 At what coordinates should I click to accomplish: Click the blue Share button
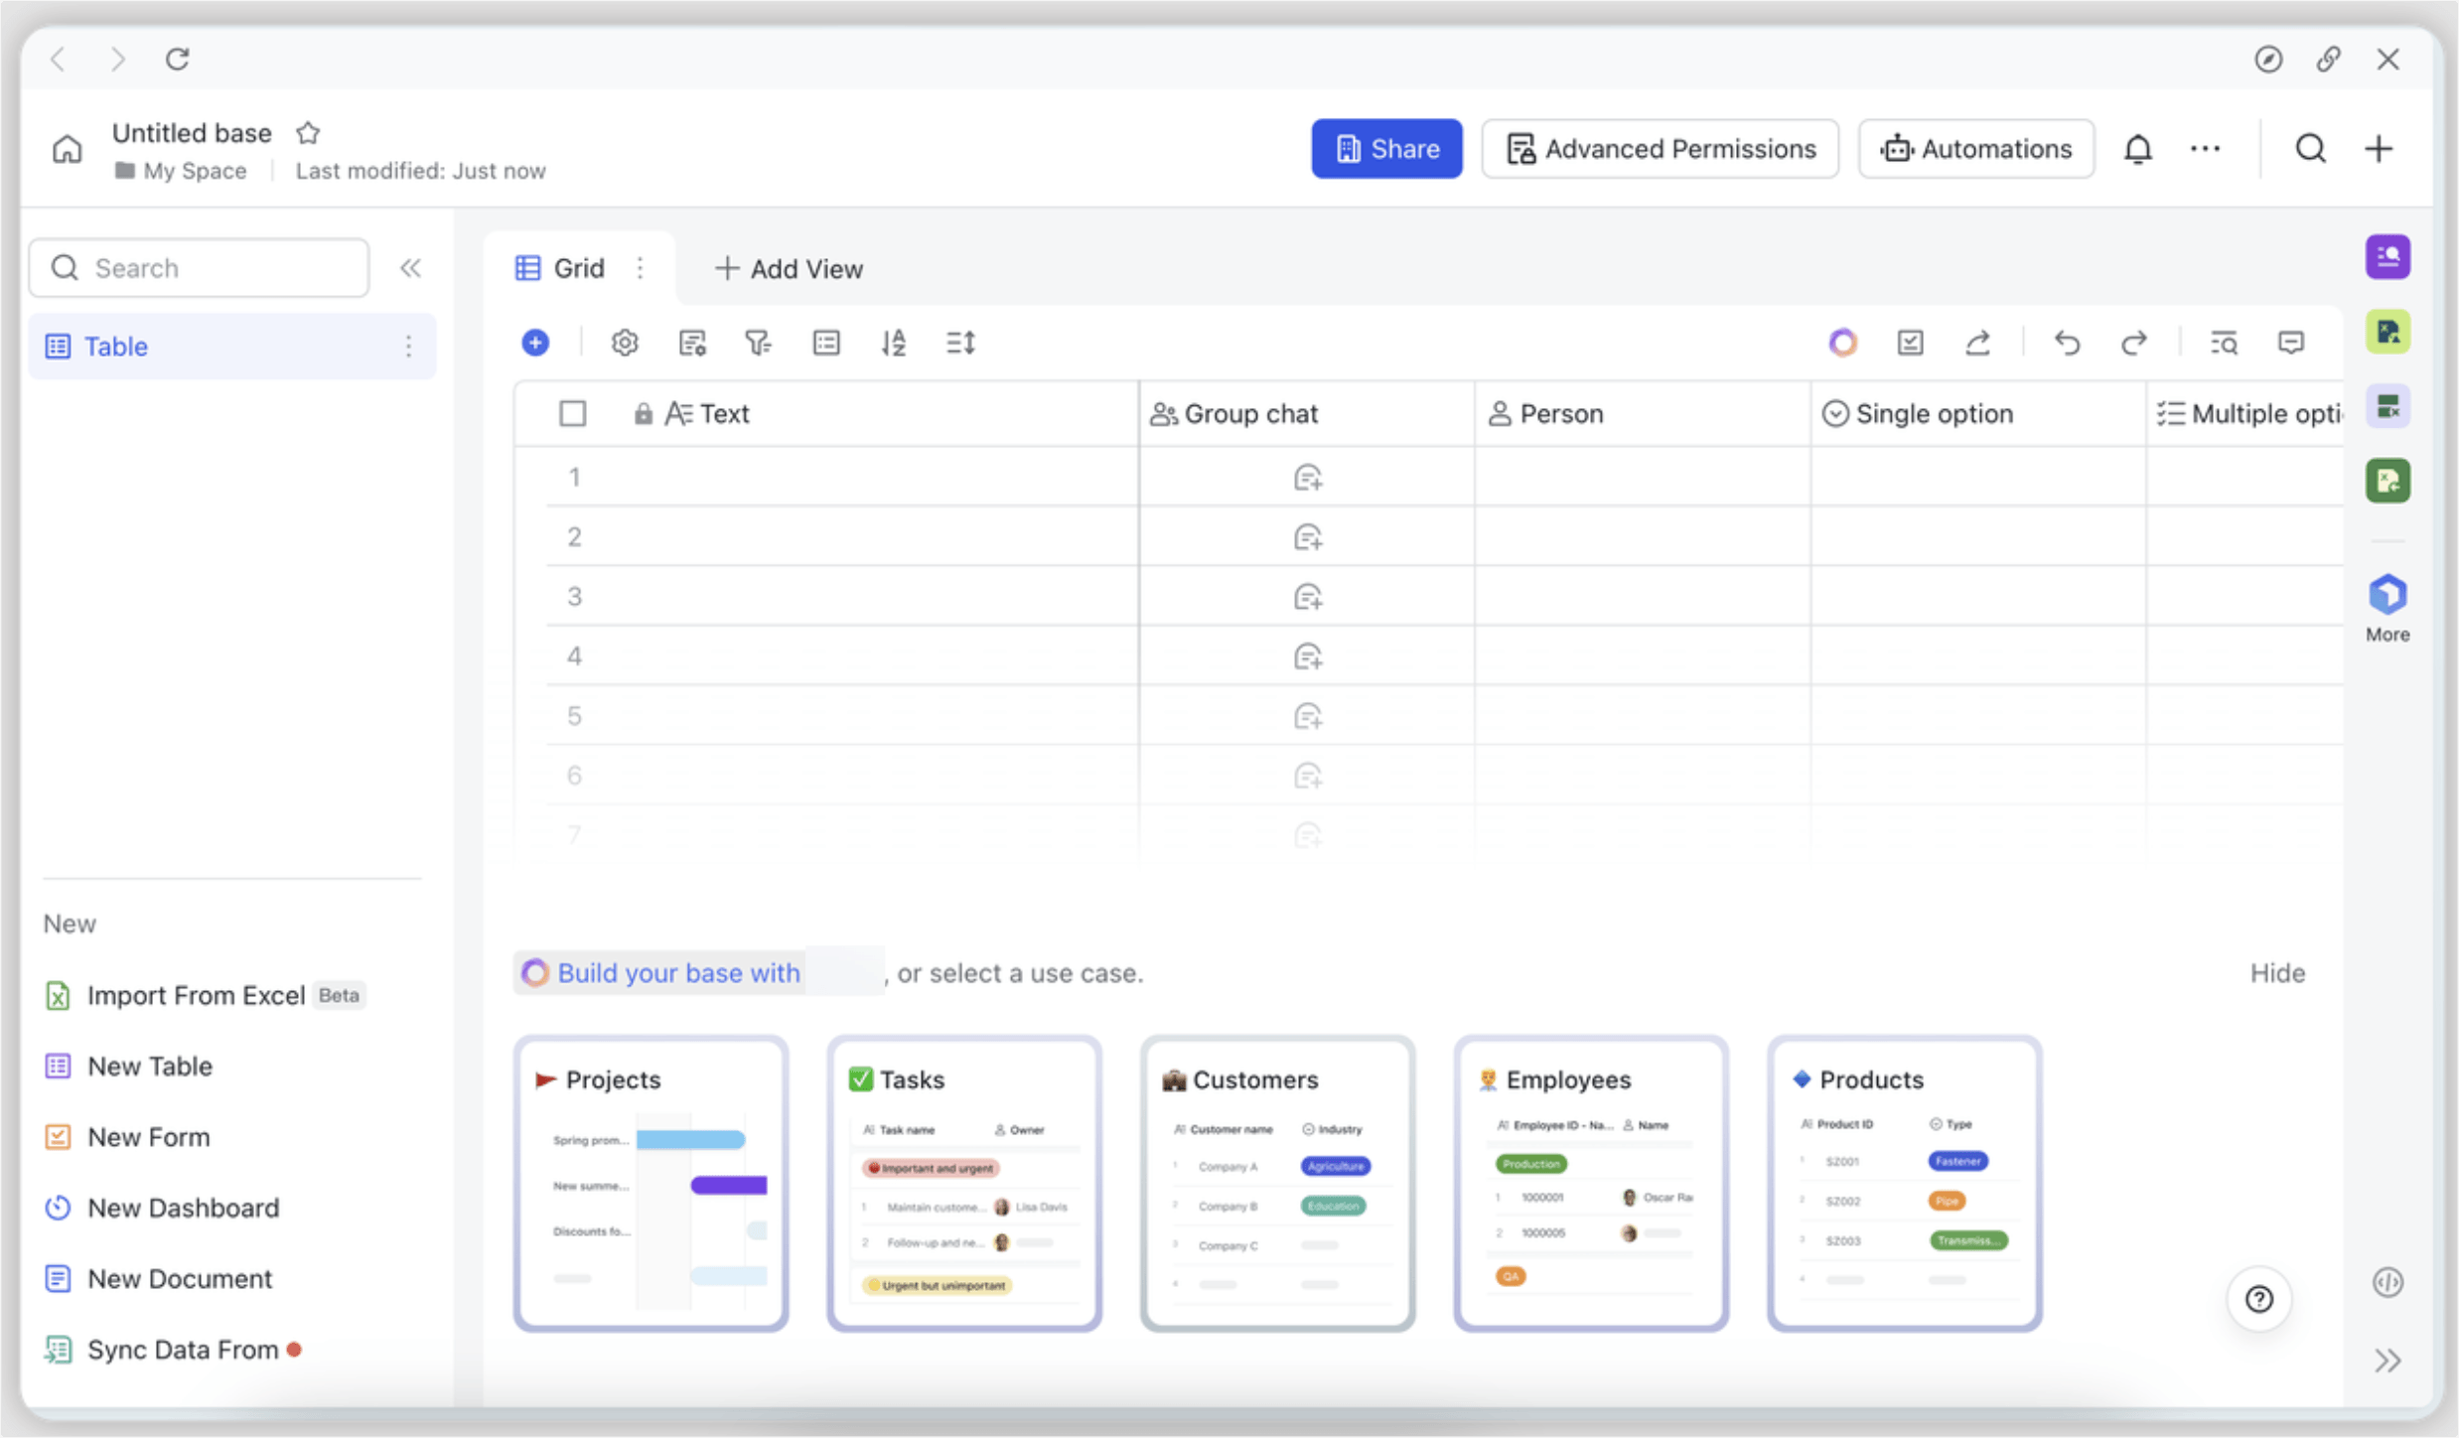[1385, 149]
